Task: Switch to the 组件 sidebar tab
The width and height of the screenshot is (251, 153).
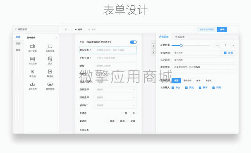Action: [18, 37]
